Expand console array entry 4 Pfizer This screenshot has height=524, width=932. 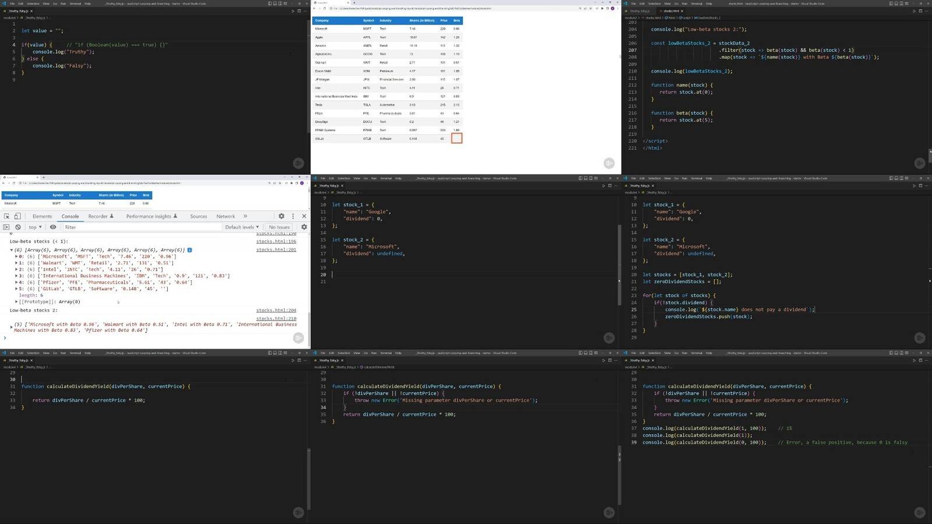(16, 283)
